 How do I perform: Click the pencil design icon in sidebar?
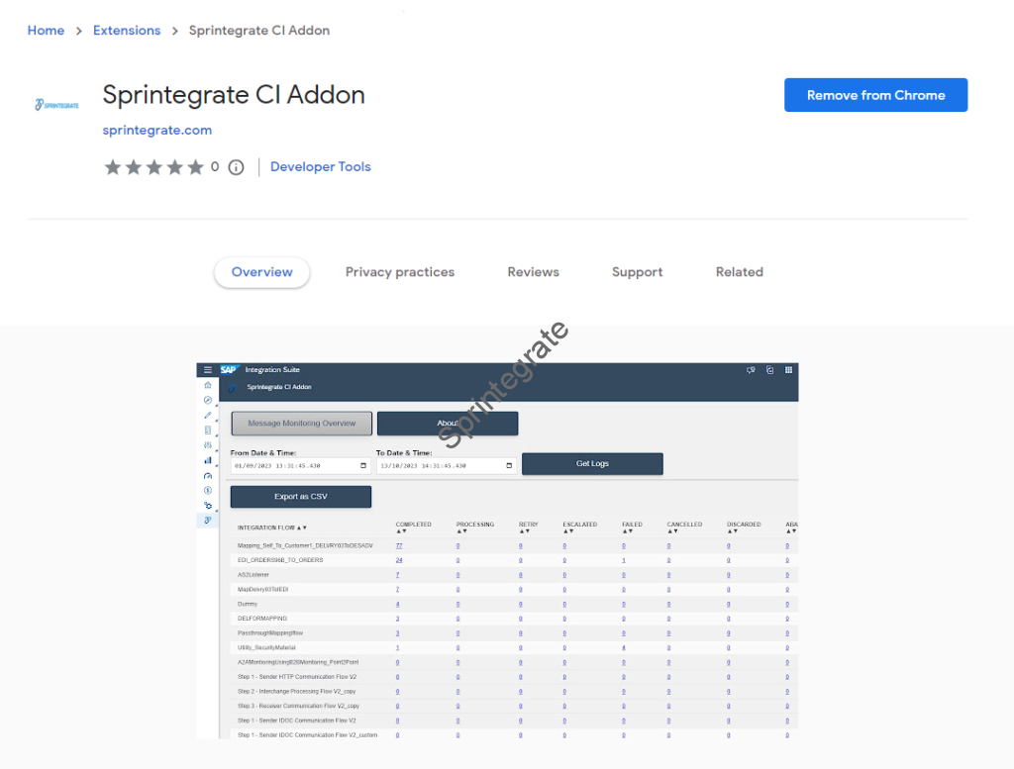click(x=208, y=415)
